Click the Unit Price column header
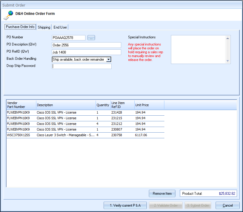 (149, 105)
